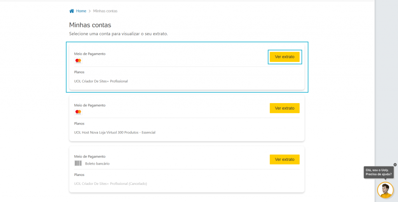Click the active UOL Criador De Sites+ Profissional plan name
Screen dimensions: 398x202
(101, 81)
